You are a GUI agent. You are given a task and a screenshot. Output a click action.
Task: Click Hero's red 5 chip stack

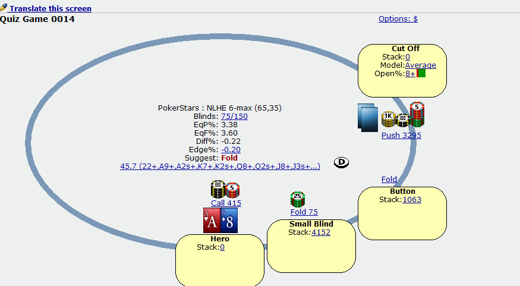click(232, 190)
